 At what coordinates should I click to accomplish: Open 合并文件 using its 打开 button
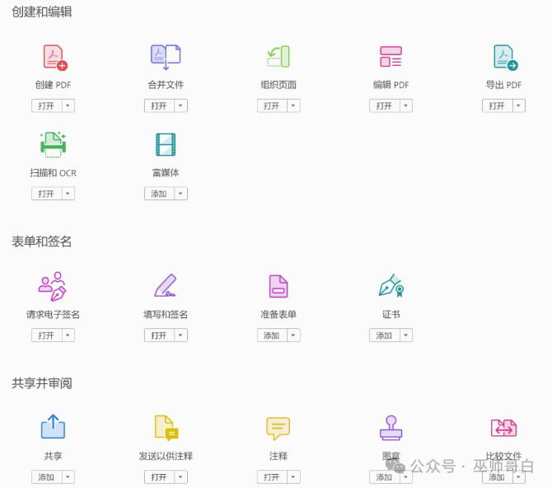click(160, 106)
